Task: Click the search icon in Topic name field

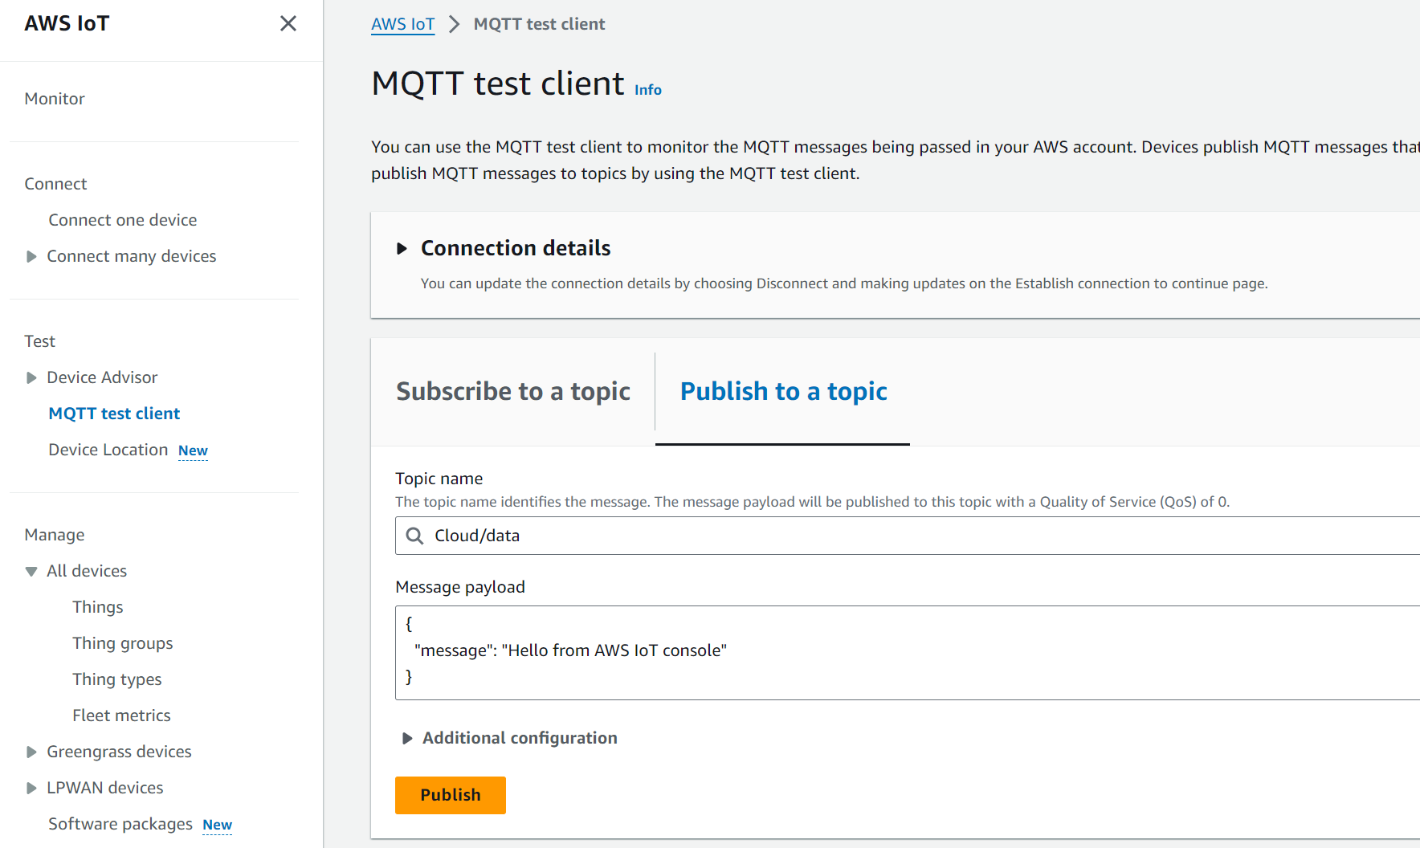Action: coord(414,536)
